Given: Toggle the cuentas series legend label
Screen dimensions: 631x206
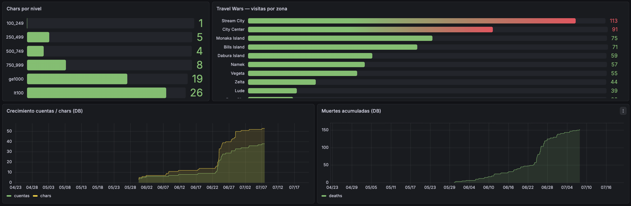Looking at the screenshot, I should [x=22, y=196].
